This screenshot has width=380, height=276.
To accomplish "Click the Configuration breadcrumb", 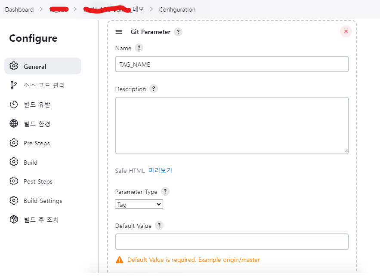I will point(177,9).
